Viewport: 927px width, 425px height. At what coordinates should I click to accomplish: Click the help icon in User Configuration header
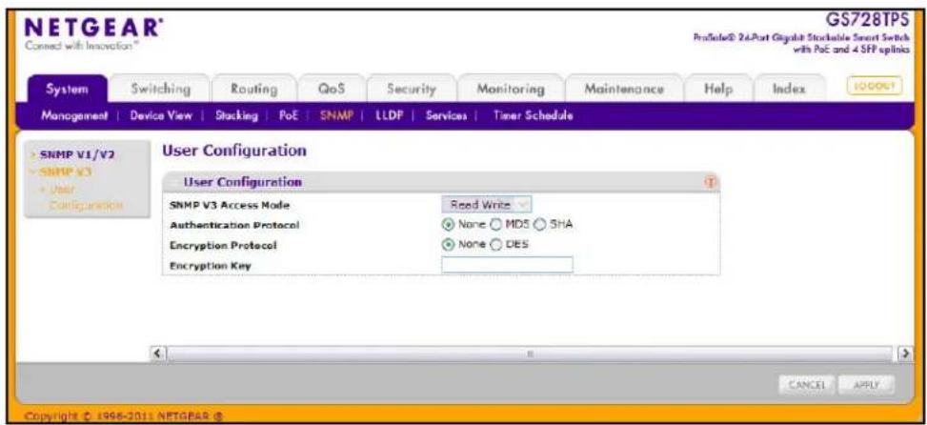(x=710, y=183)
